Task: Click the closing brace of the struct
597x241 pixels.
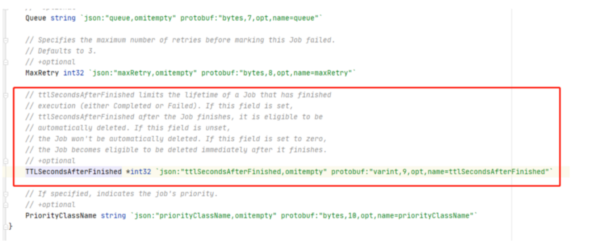Action: 11,226
